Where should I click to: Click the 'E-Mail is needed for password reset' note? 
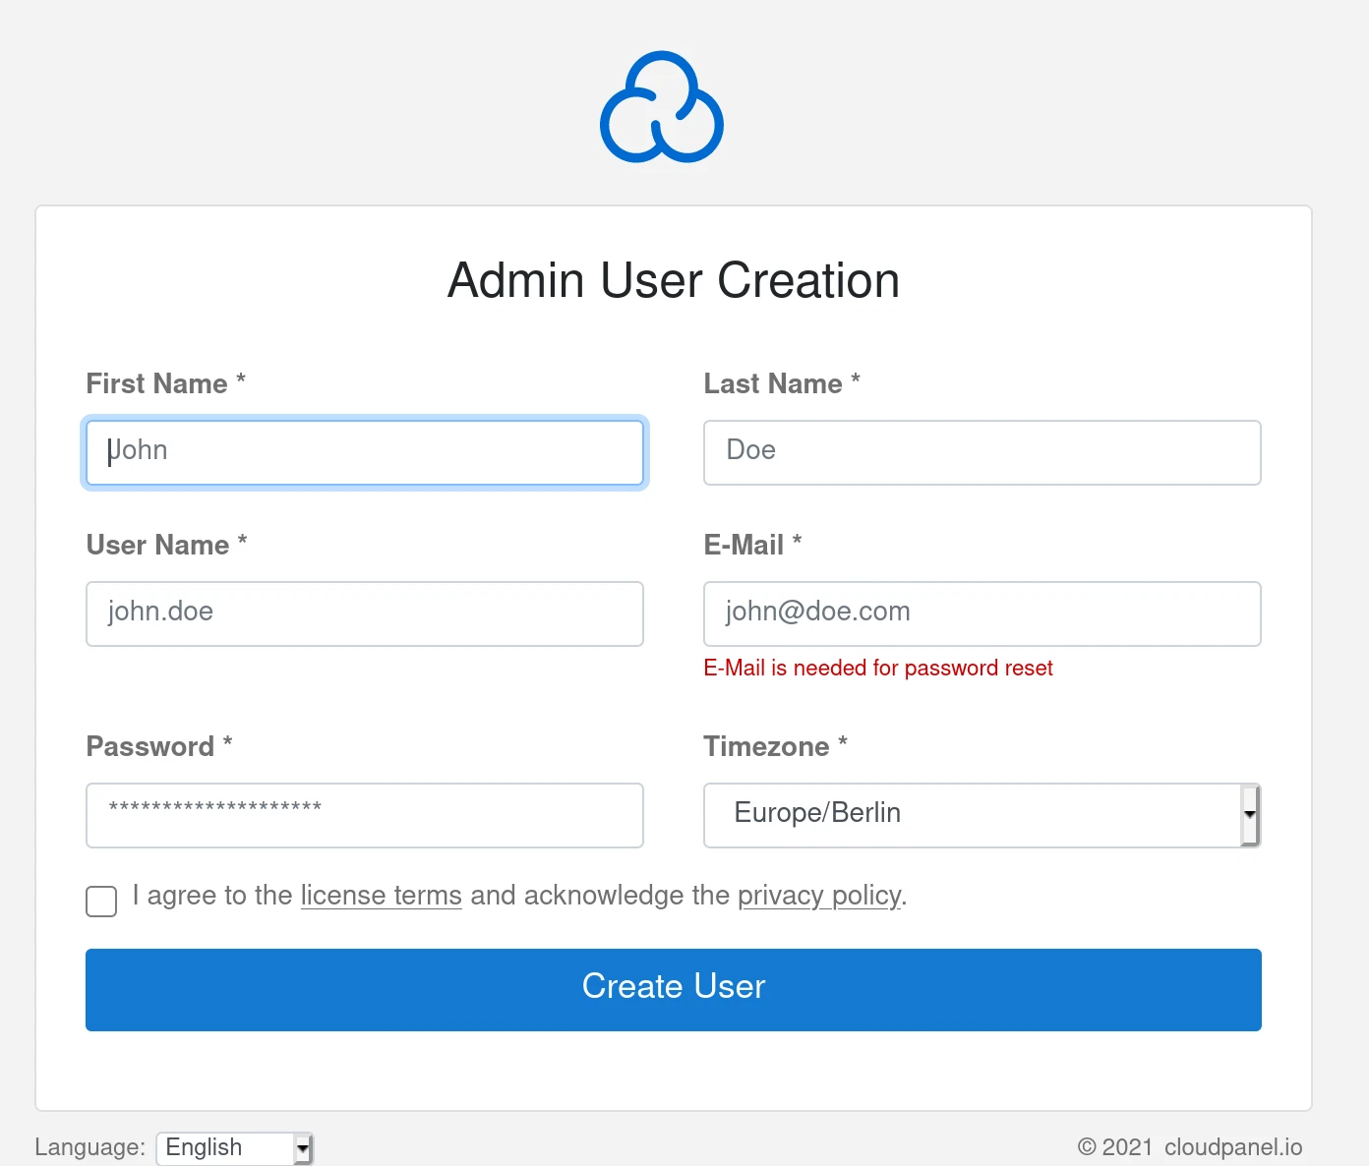878,668
